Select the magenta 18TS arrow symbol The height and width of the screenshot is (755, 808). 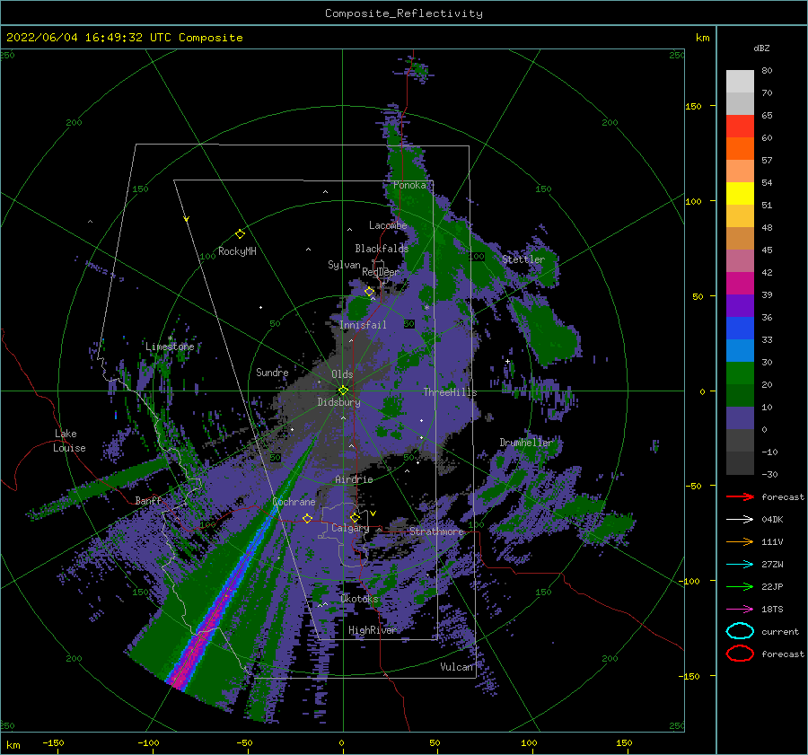[740, 610]
